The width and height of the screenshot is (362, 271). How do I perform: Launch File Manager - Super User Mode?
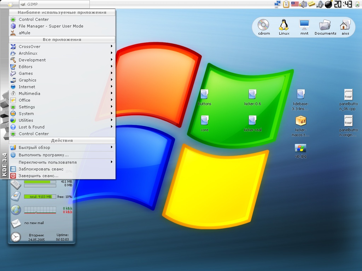[62, 26]
